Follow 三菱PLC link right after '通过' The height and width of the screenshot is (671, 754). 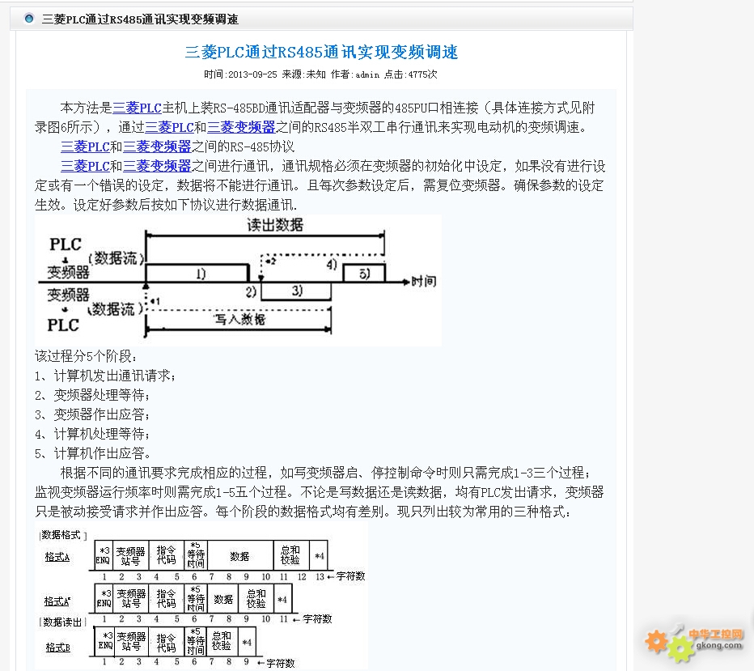[x=169, y=127]
